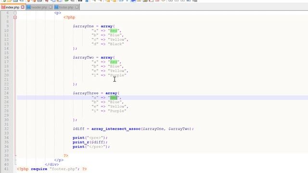Click "Blue" on line 18
Screen dimensions: 308x173
(115, 66)
